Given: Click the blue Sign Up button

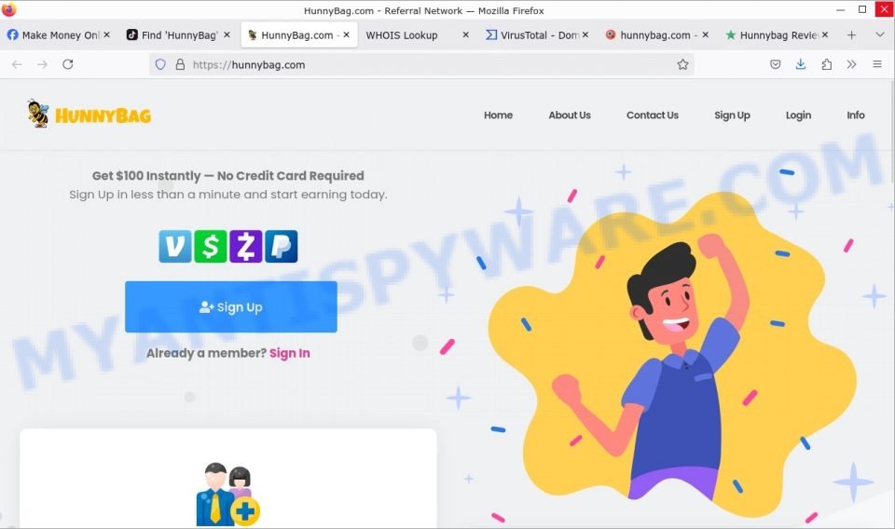Looking at the screenshot, I should coord(231,306).
